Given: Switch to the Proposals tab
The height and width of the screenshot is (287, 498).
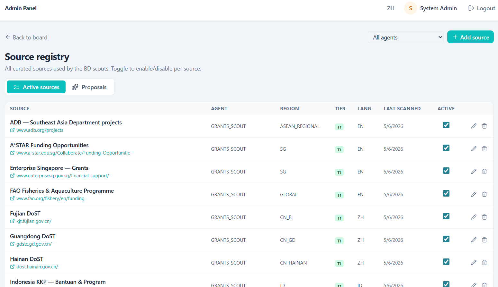Looking at the screenshot, I should (89, 87).
